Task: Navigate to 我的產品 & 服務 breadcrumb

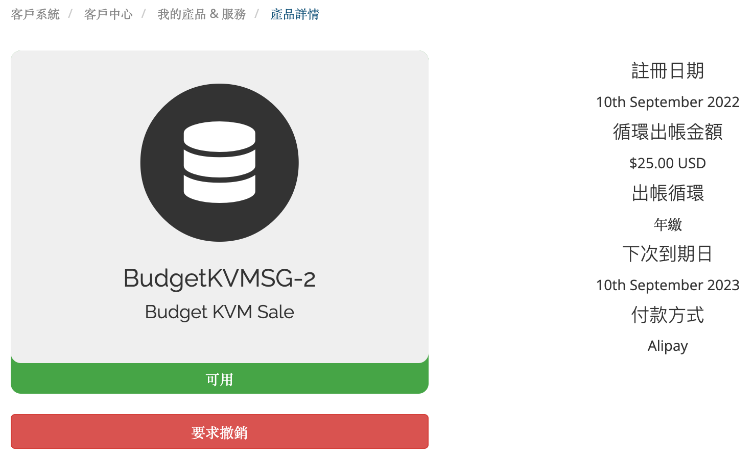Action: (x=202, y=14)
